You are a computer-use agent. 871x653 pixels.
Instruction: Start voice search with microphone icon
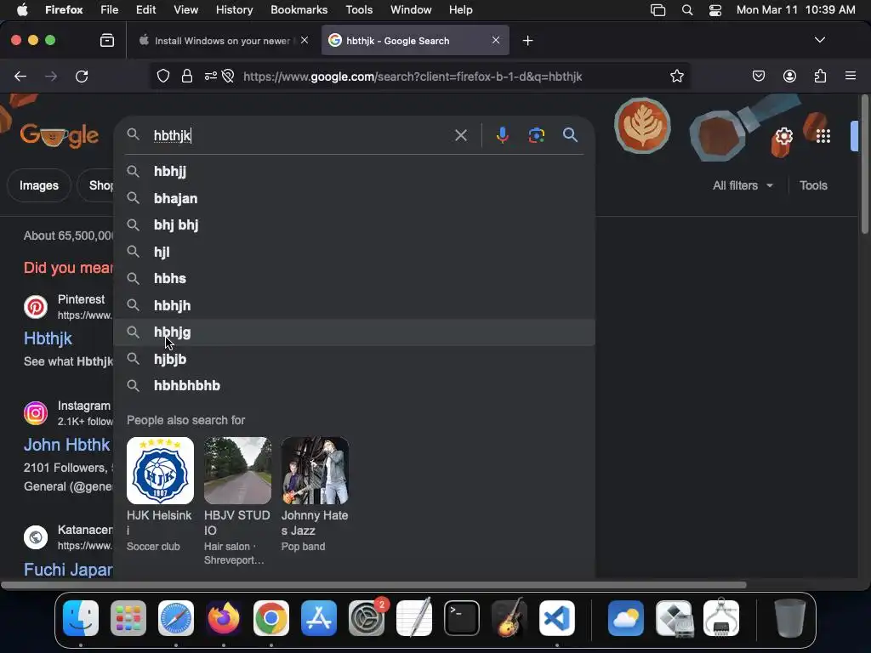[x=502, y=135]
